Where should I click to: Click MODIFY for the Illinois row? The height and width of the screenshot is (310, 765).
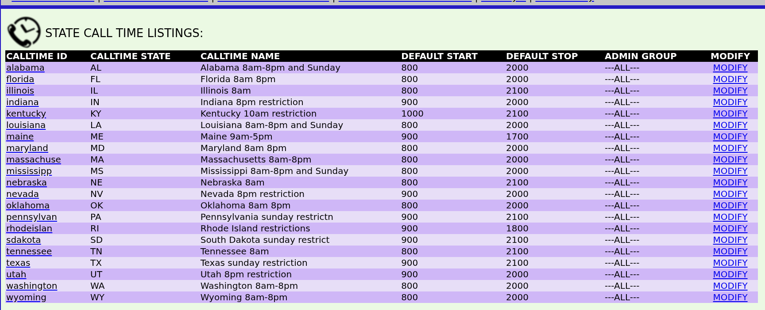click(730, 91)
